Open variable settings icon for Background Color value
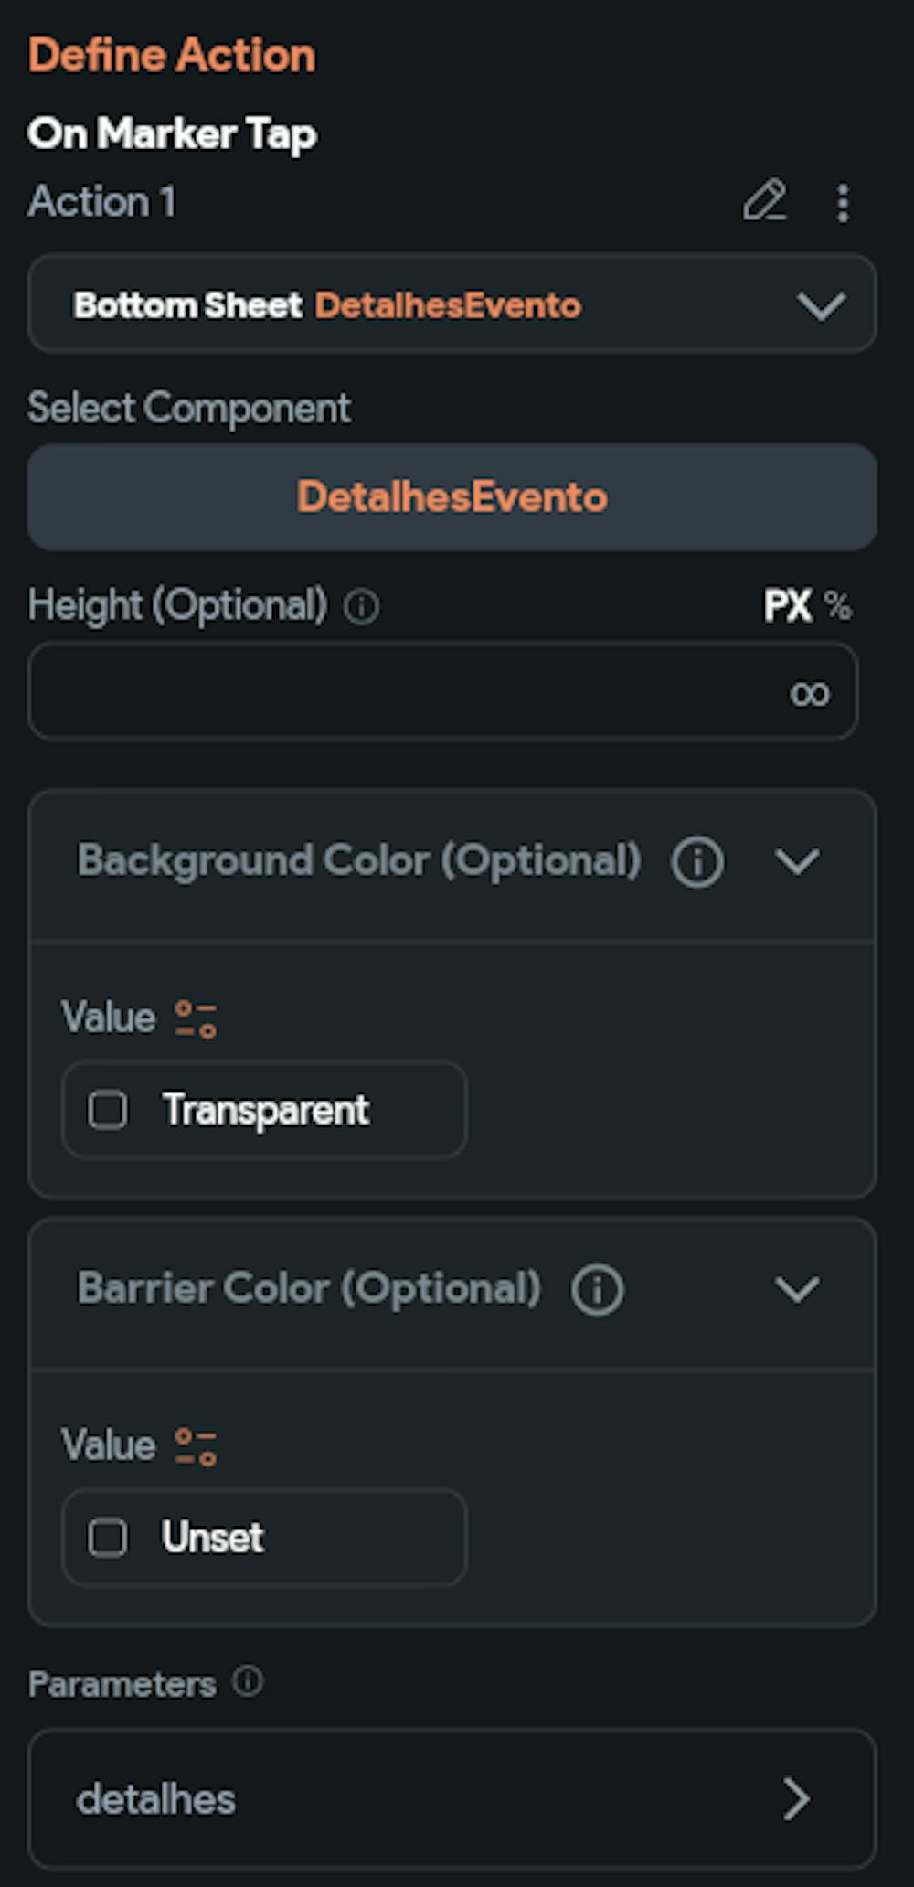Screen dimensions: 914x1887 [x=197, y=1018]
